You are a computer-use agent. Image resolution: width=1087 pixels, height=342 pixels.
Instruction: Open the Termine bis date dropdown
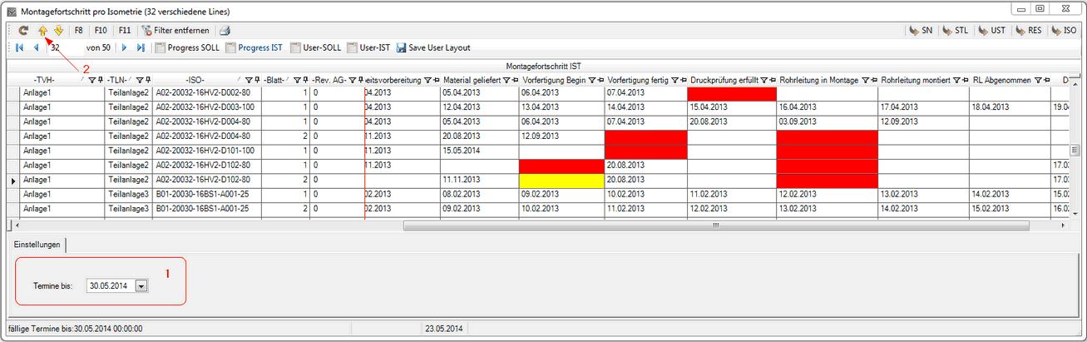tap(141, 286)
